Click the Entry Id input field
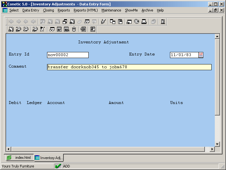Screen dimensions: 226x170 pos(68,55)
